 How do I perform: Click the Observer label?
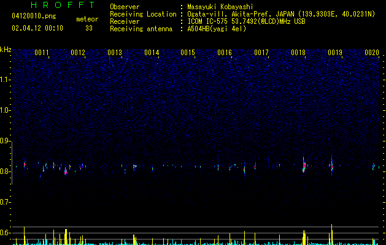[x=125, y=7]
